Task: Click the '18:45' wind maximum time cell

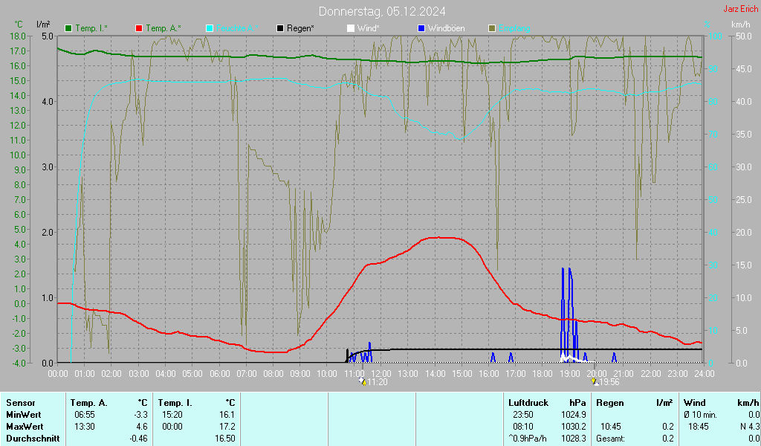Action: pos(699,427)
